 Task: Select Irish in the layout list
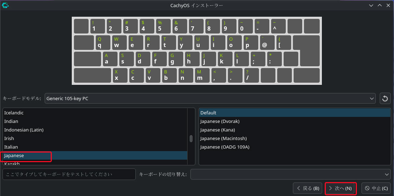95,138
